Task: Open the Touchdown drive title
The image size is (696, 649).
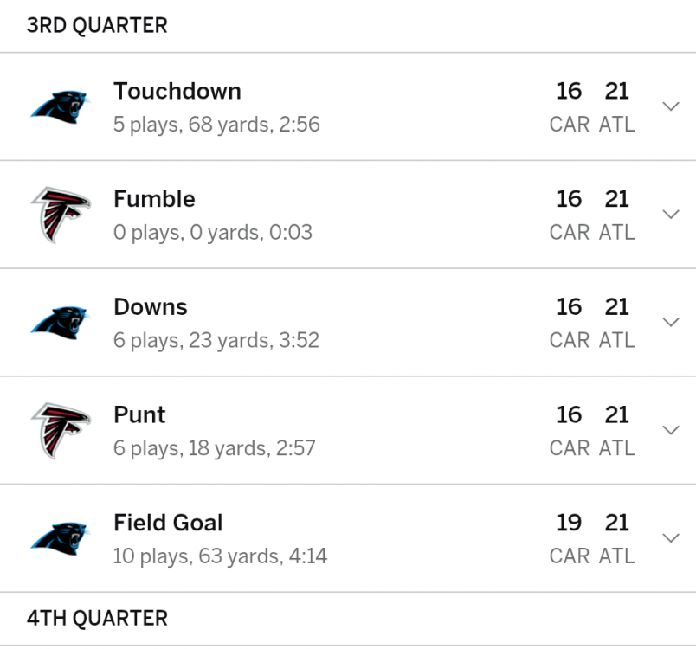Action: tap(177, 92)
